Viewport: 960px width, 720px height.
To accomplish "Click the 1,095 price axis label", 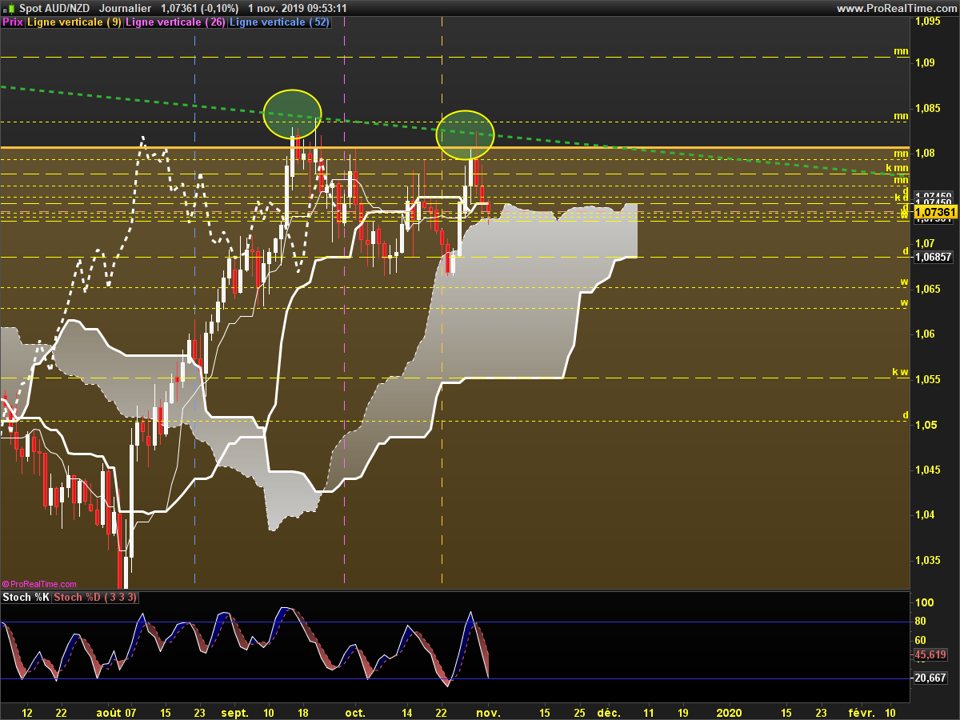I will point(929,22).
